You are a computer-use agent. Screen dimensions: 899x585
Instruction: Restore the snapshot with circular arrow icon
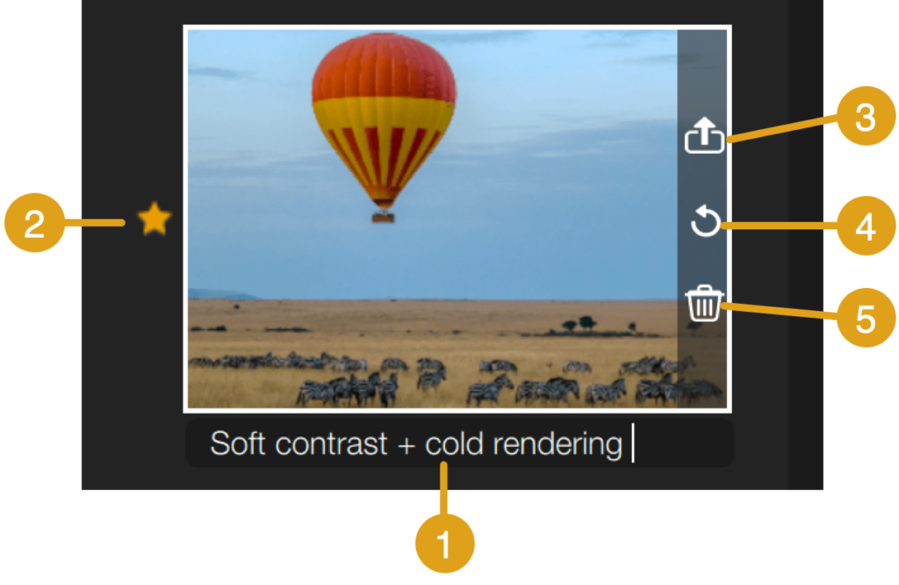point(705,220)
